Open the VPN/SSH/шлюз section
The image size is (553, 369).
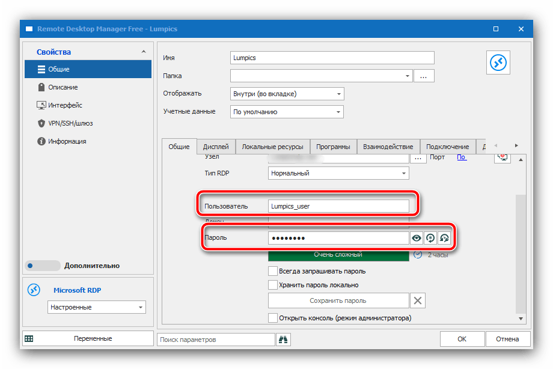70,123
